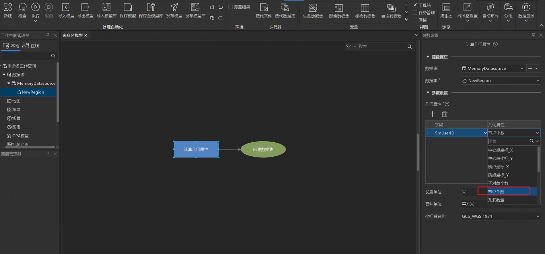Insert a 影像数据集 image dataset variable
Viewport: 545px width, 254px height.
(339, 11)
